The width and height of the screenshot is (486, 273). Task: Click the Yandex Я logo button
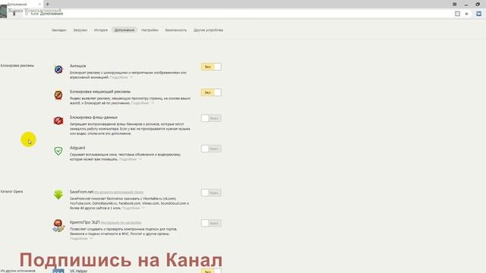[14, 14]
